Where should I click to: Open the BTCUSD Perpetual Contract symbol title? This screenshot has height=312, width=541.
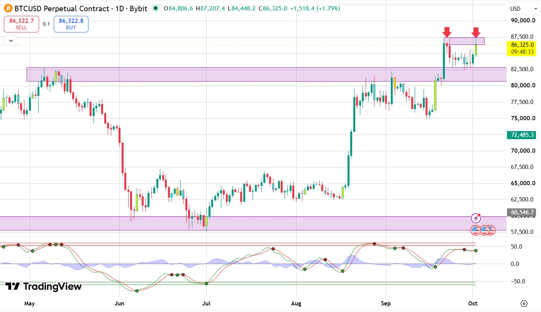pos(81,9)
